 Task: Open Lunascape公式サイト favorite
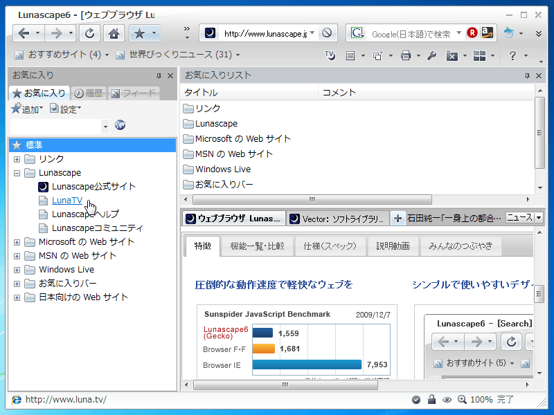click(93, 186)
